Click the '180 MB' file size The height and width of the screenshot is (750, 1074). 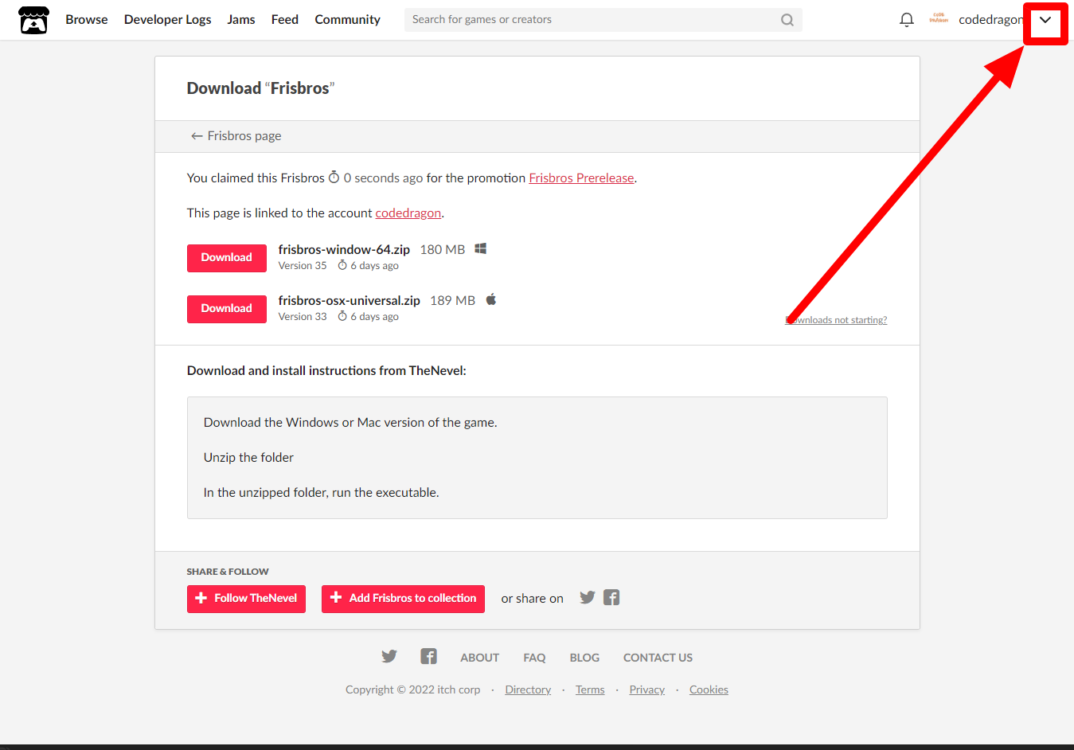[443, 250]
